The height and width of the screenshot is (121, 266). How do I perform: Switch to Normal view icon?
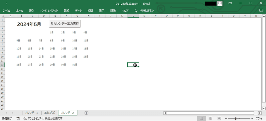tap(201, 118)
